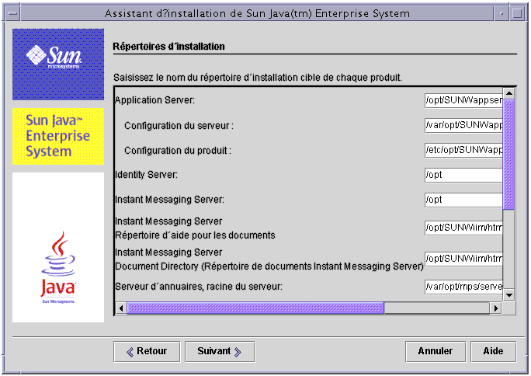This screenshot has height=376, width=531.
Task: Edit the Serveur d'annuaires racine field
Action: [463, 287]
